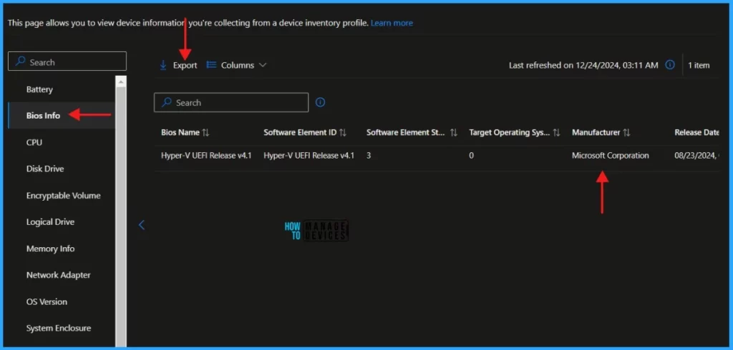Click the Columns list icon
Viewport: 733px width, 350px height.
pos(211,65)
